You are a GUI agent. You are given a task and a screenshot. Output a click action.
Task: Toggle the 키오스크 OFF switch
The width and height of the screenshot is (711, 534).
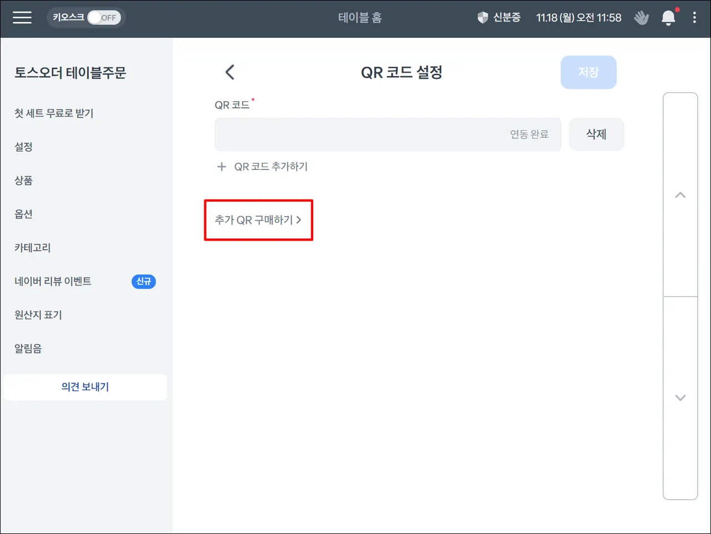(x=104, y=18)
